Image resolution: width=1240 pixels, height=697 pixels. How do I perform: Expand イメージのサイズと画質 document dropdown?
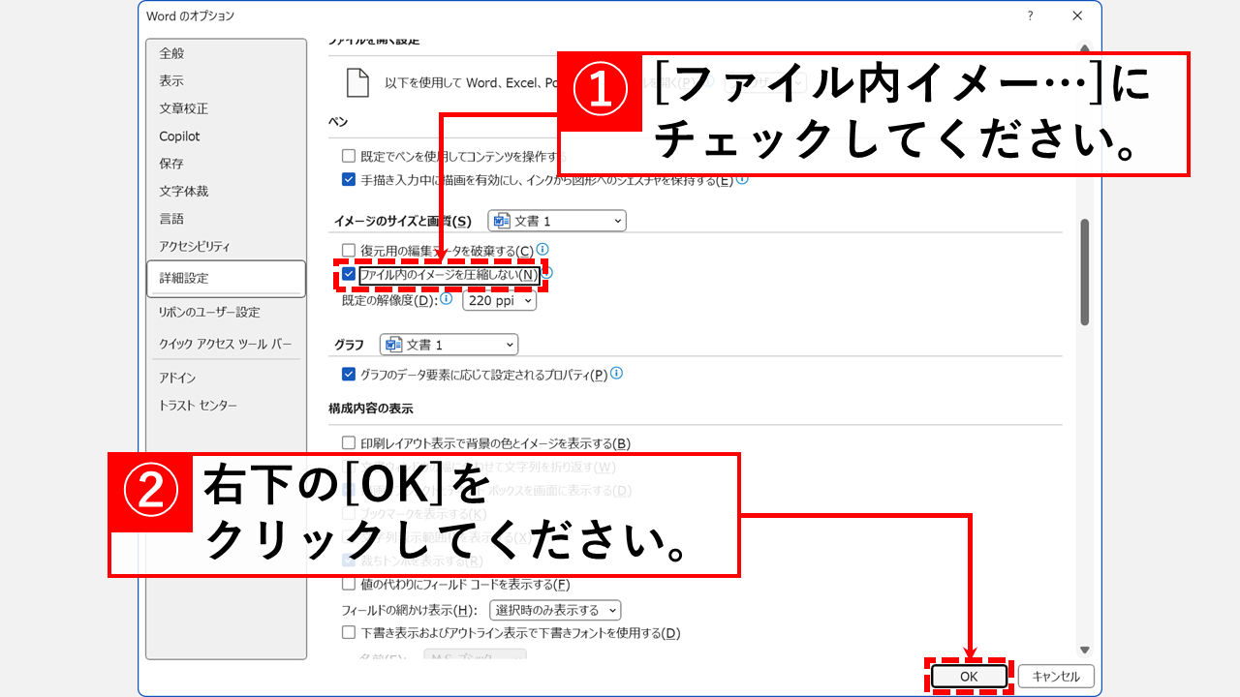click(x=557, y=221)
